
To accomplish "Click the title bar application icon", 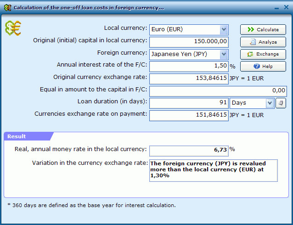I will coord(7,8).
